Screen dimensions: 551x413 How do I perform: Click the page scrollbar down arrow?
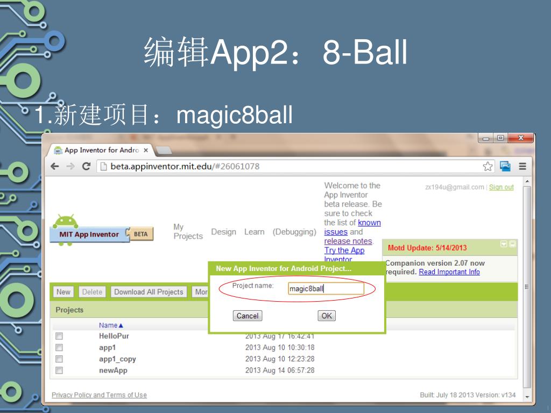click(527, 397)
